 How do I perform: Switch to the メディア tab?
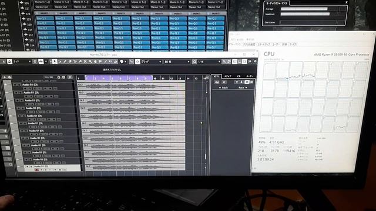[227, 76]
